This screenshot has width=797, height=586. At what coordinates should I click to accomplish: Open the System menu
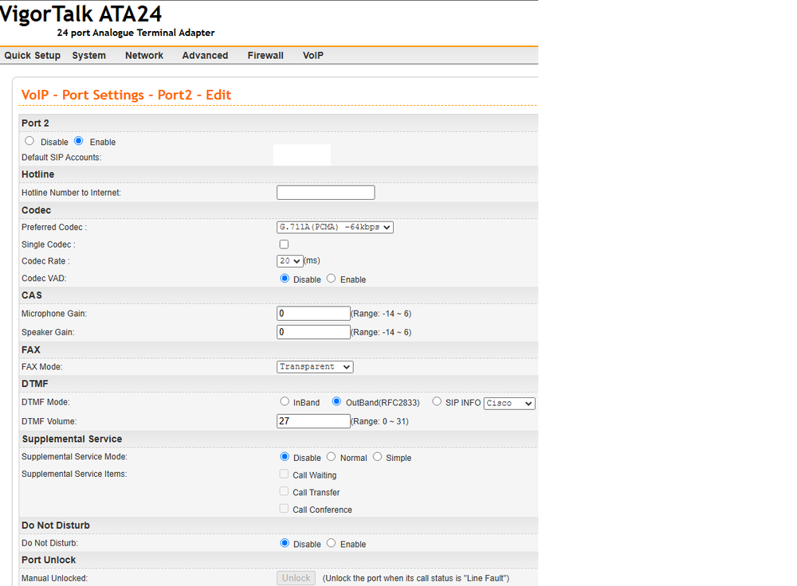[x=88, y=56]
